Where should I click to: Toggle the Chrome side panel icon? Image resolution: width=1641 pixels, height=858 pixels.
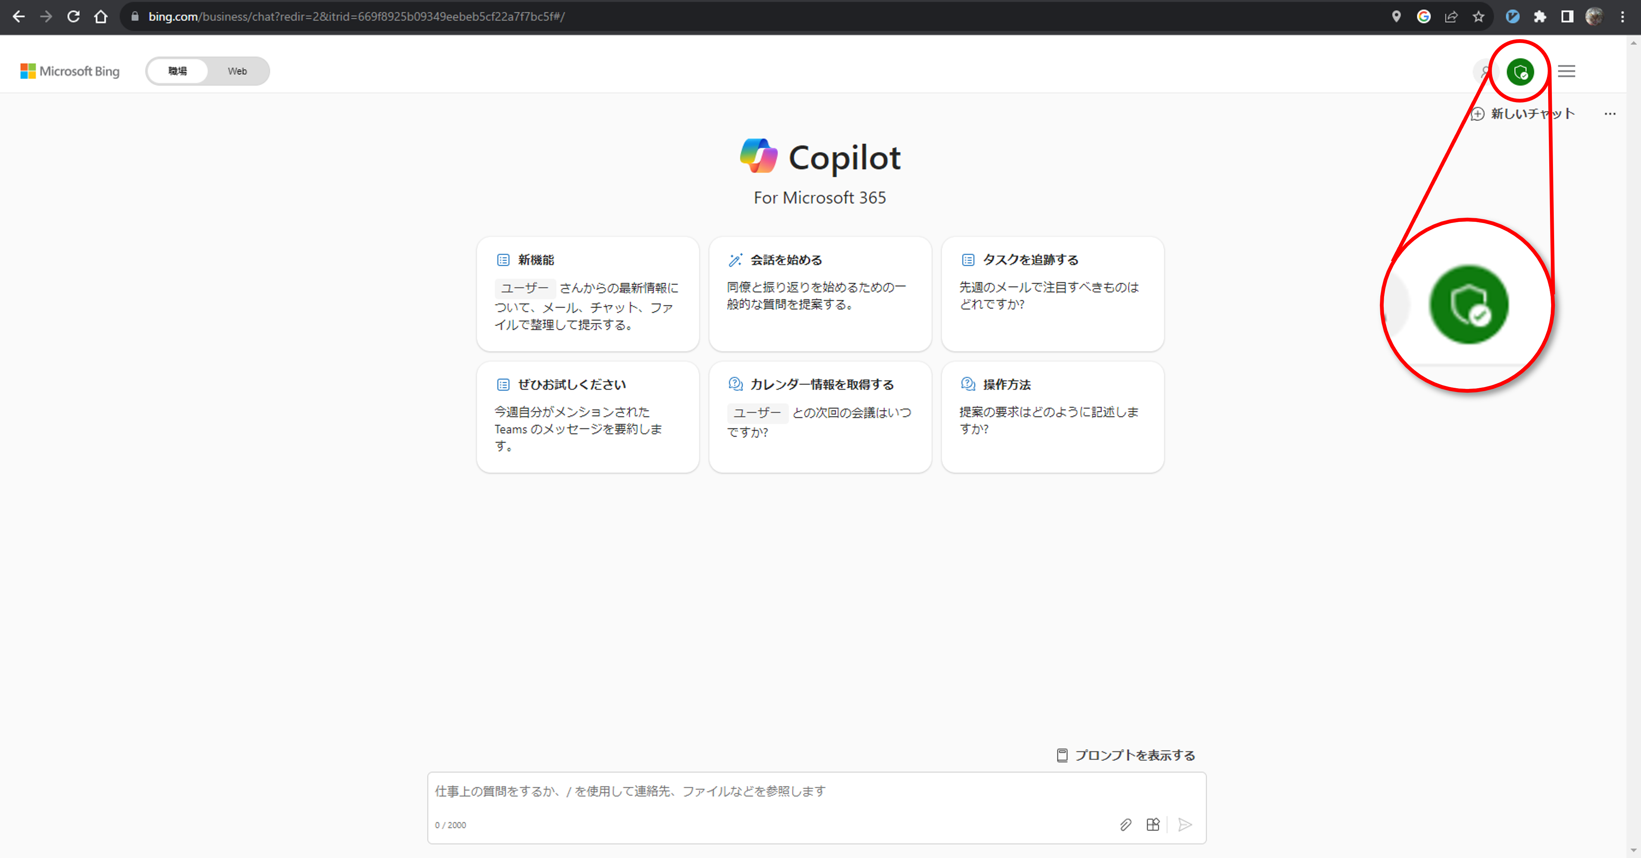1567,16
